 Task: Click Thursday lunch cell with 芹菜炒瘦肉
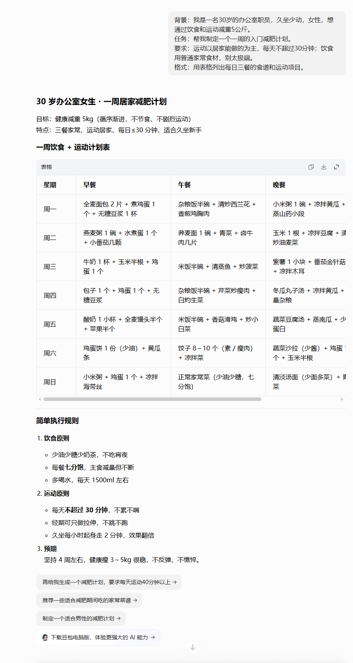[x=218, y=295]
